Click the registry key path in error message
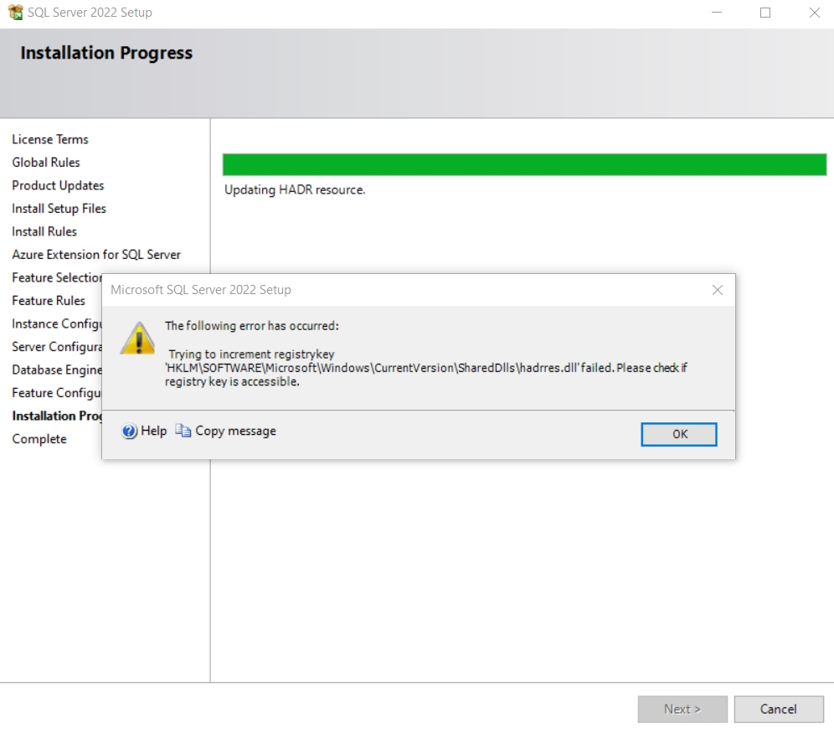 371,368
